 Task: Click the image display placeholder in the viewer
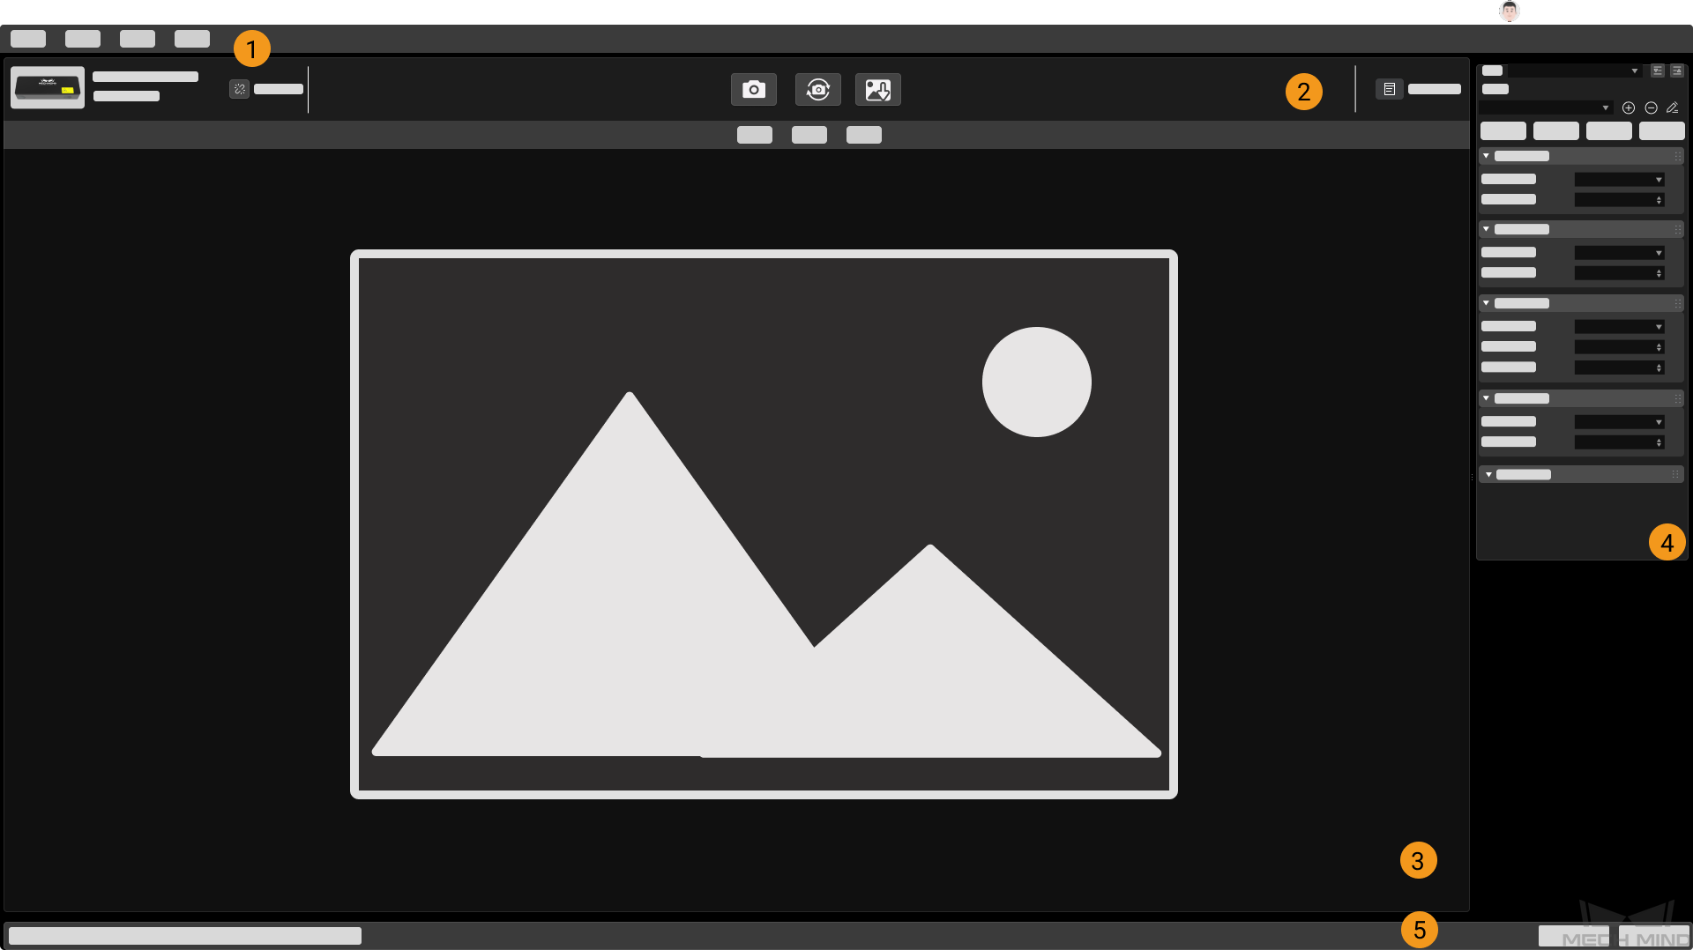[764, 524]
